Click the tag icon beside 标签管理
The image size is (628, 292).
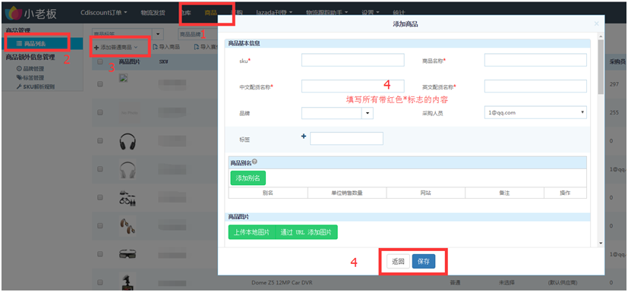tap(19, 77)
